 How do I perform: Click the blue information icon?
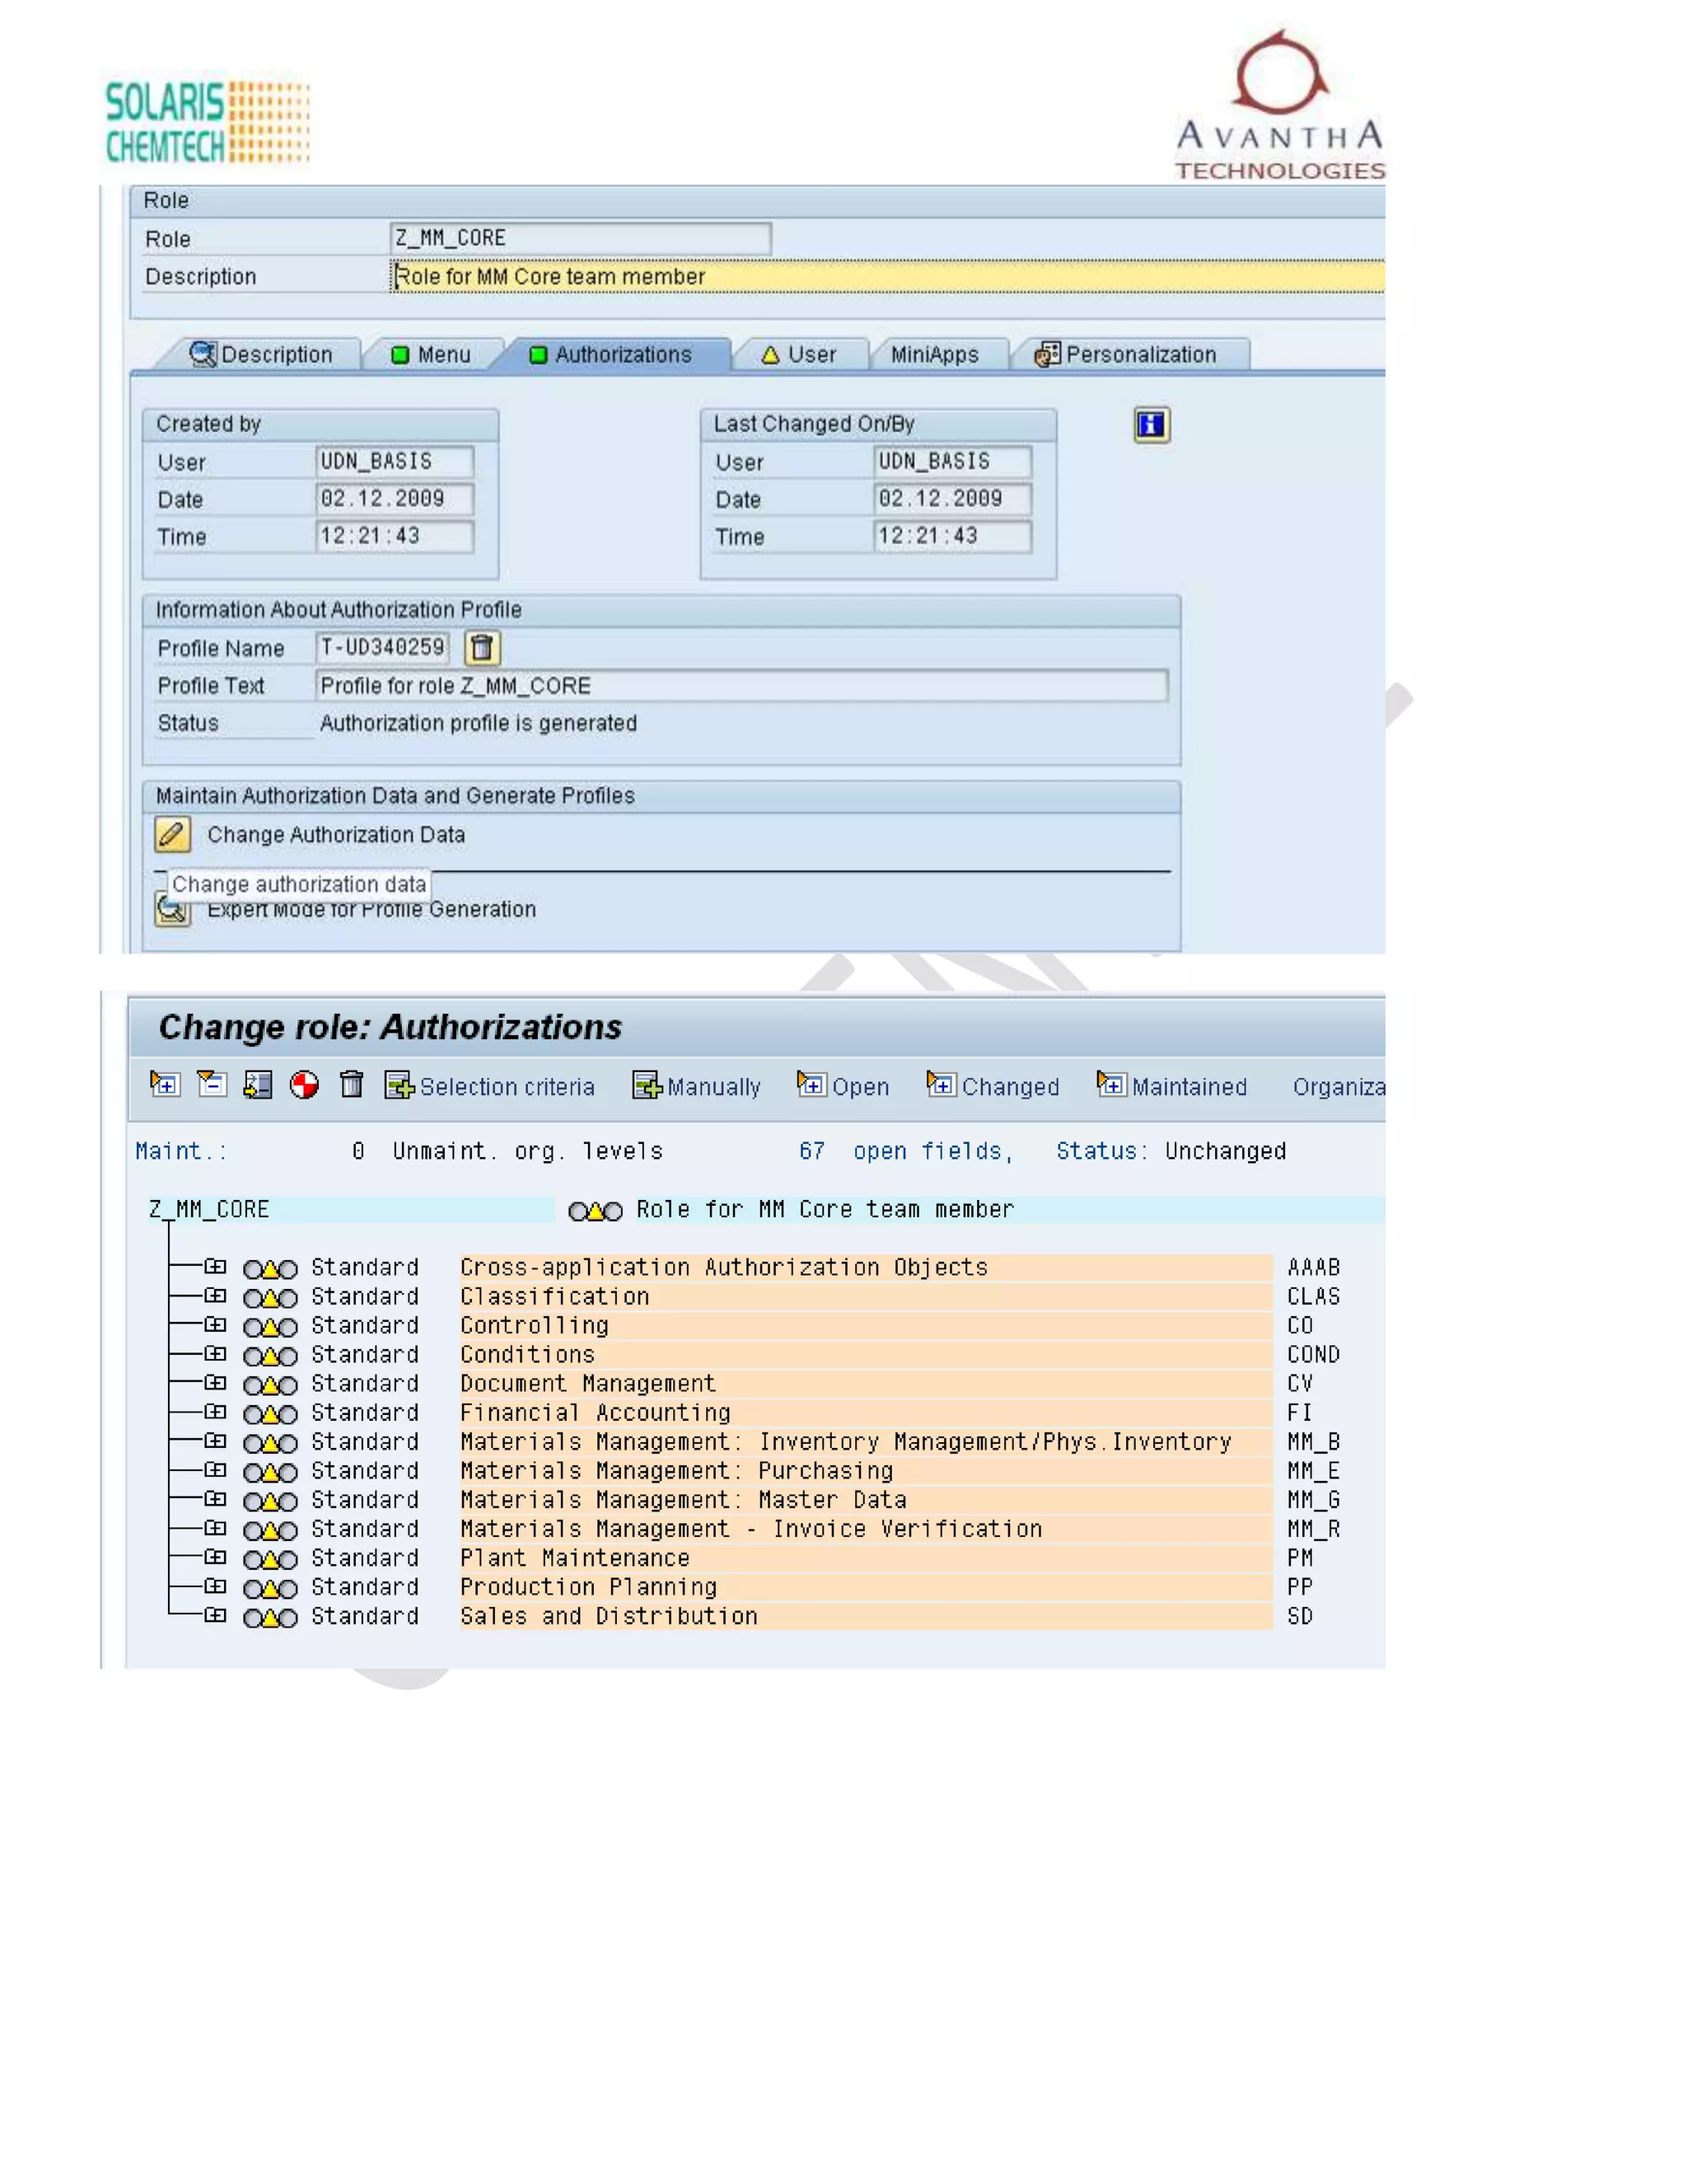pyautogui.click(x=1152, y=425)
